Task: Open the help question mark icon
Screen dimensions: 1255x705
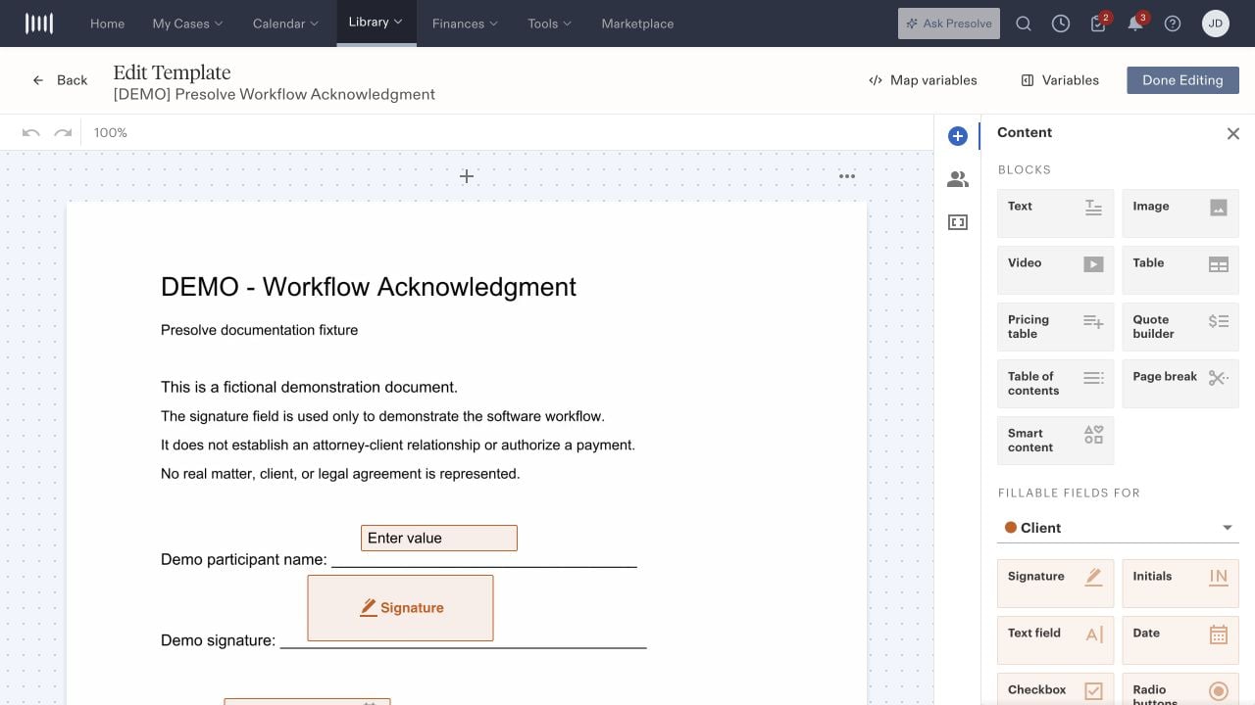Action: point(1173,23)
